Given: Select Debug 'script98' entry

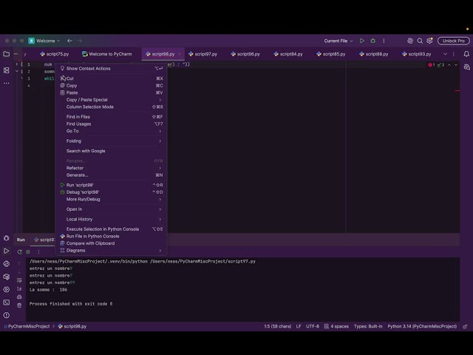Looking at the screenshot, I should [112, 192].
